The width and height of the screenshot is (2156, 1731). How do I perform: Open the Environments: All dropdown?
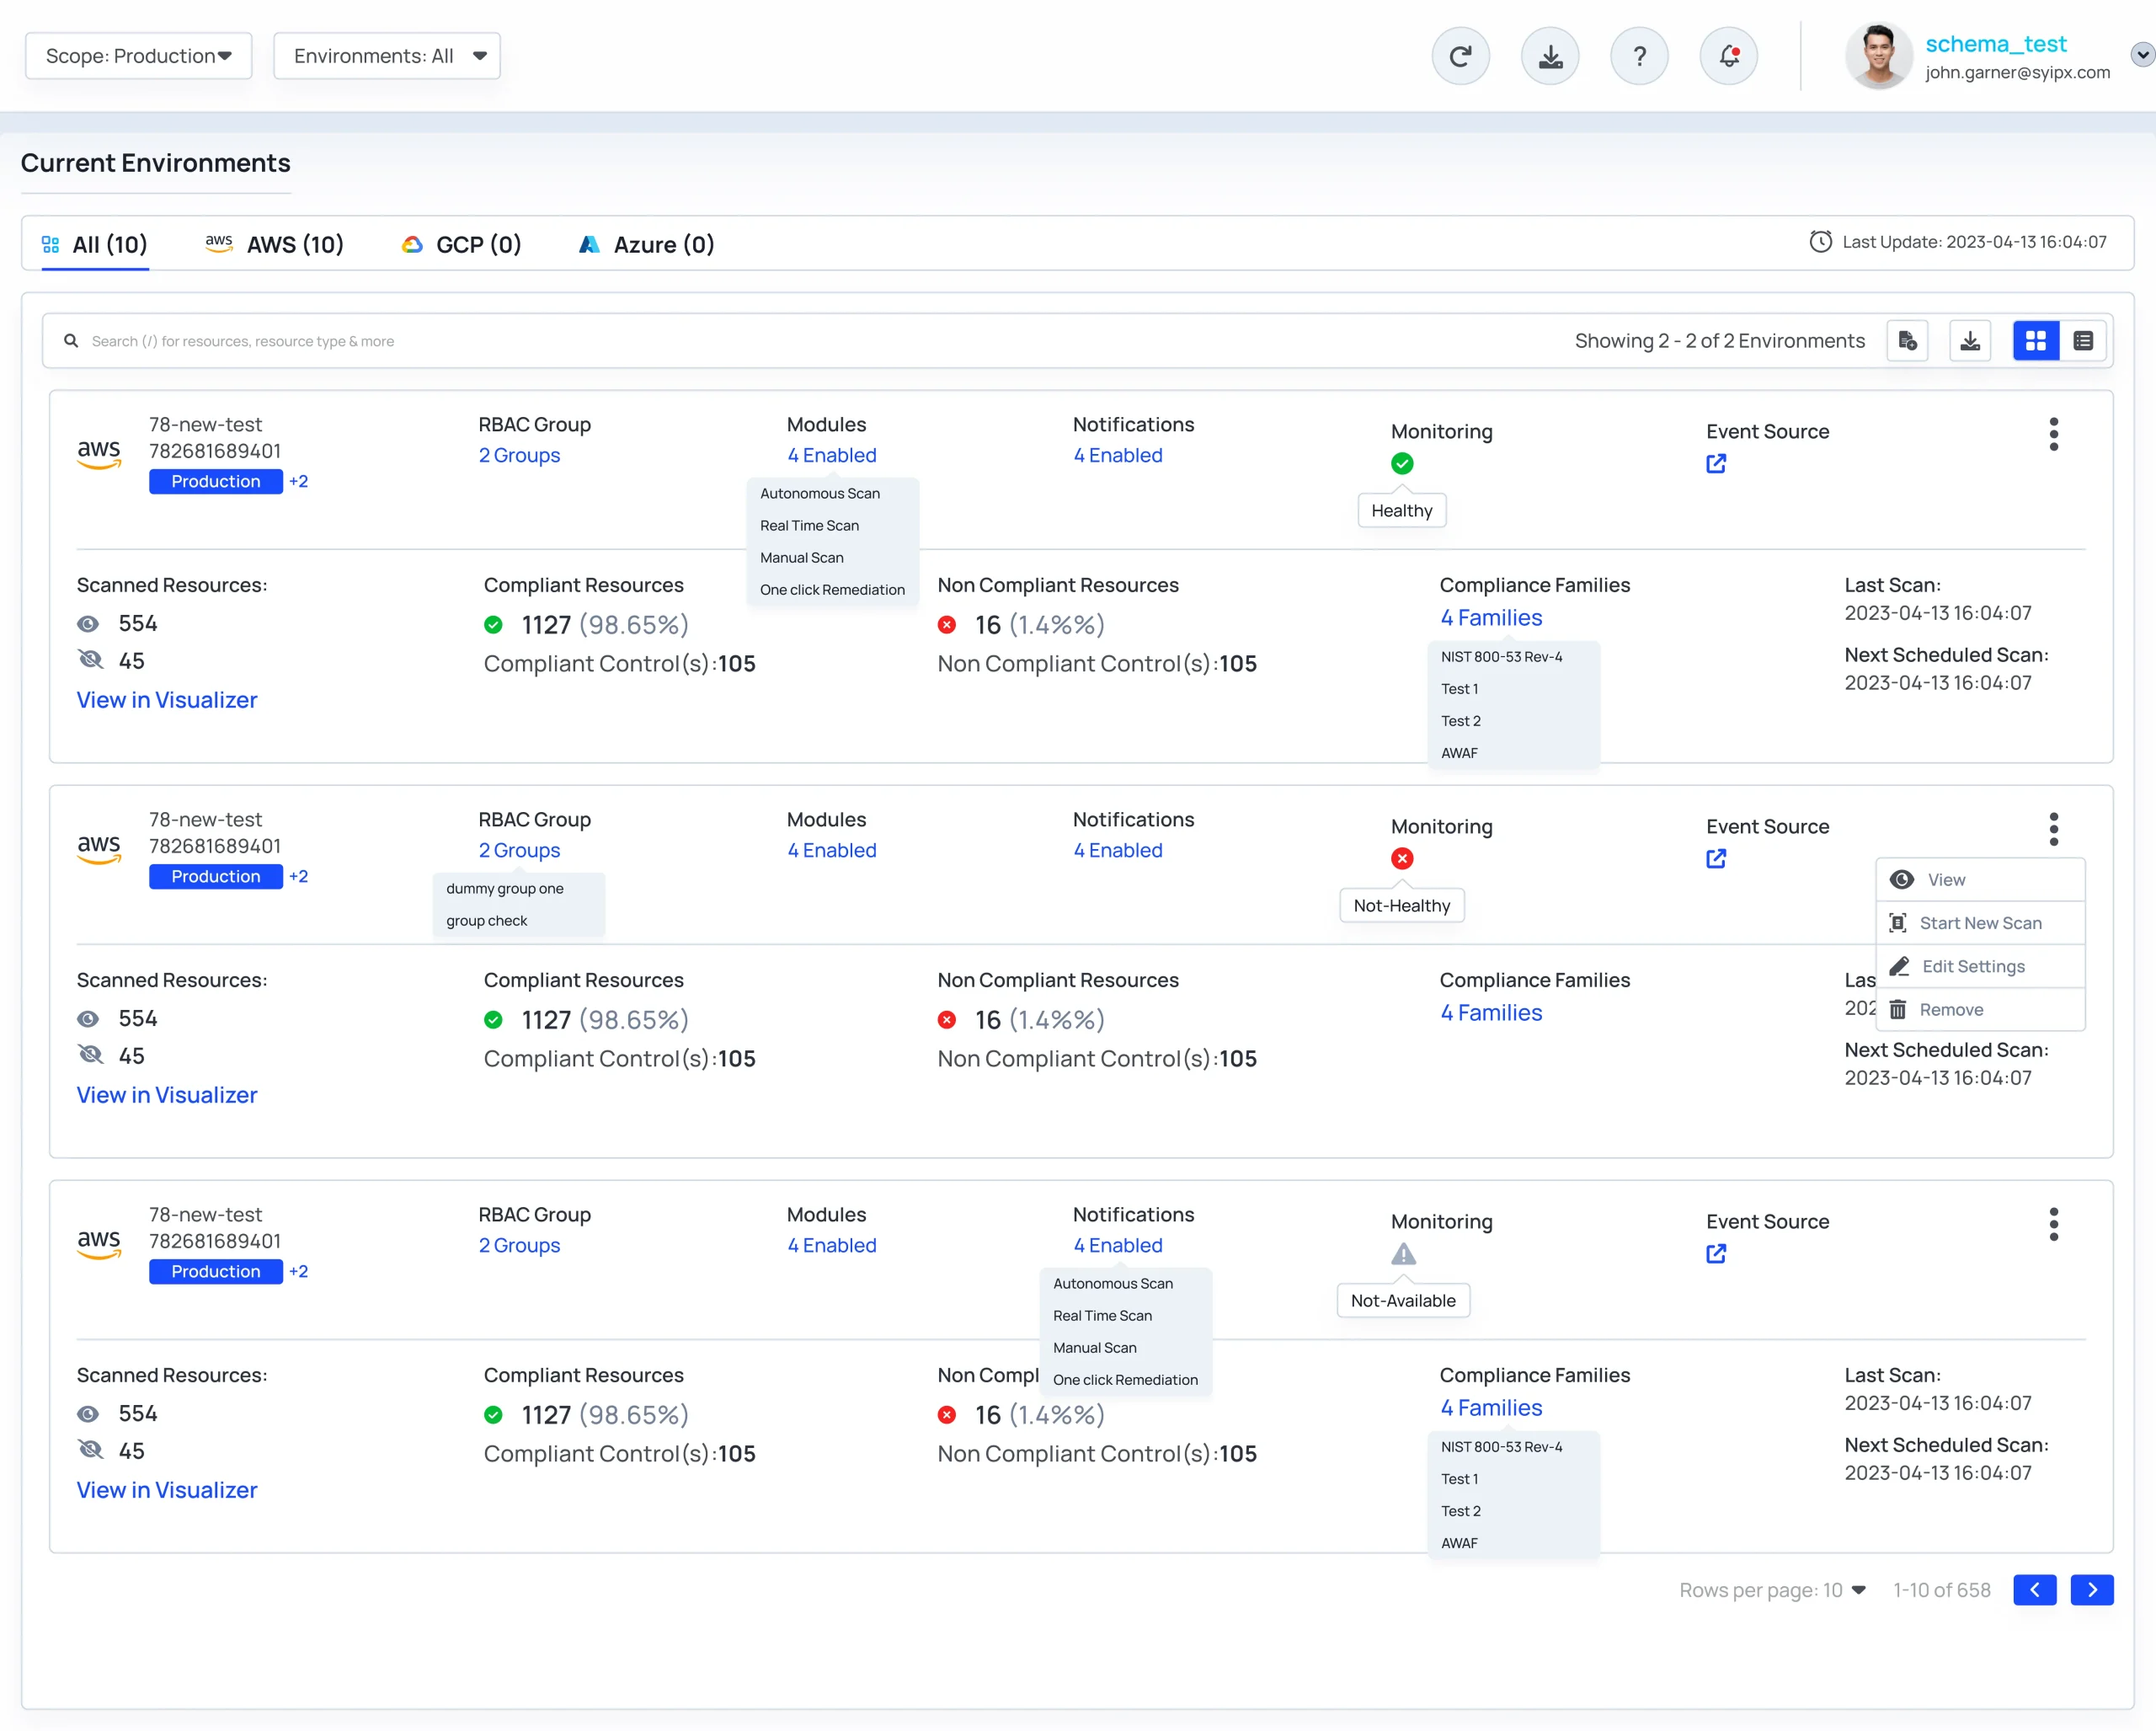[387, 56]
